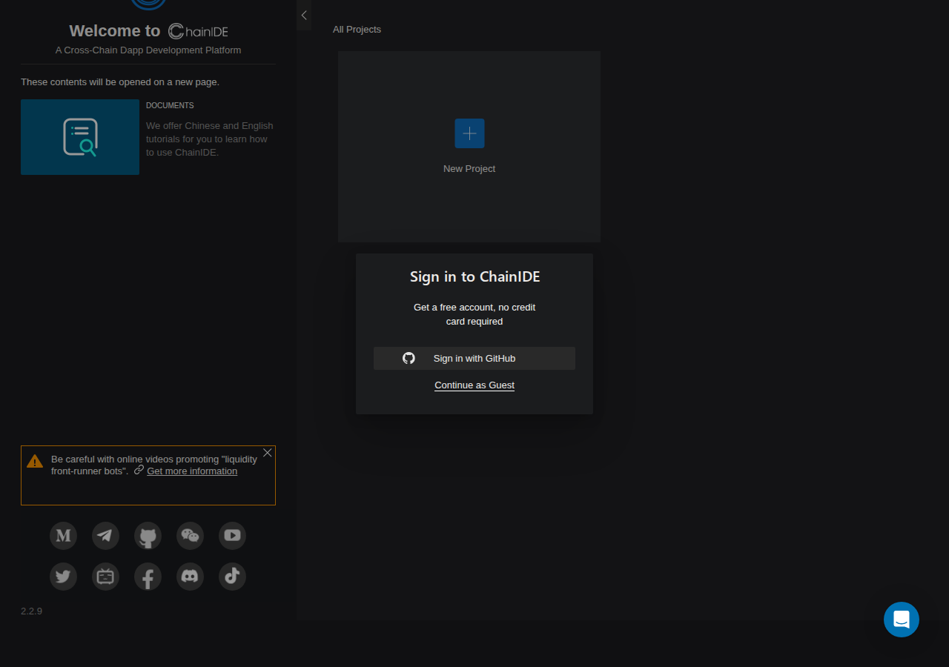The height and width of the screenshot is (667, 949).
Task: Open the Telegram channel icon
Action: pos(105,536)
